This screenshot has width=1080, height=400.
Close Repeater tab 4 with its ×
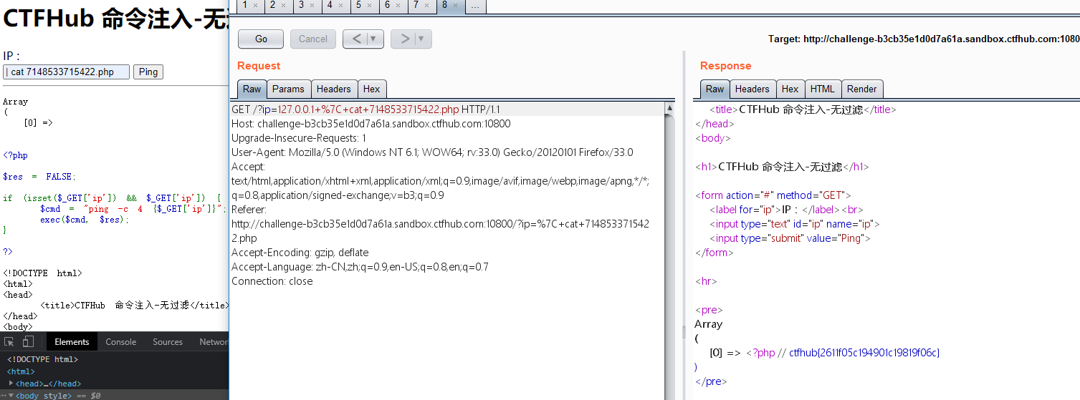341,5
